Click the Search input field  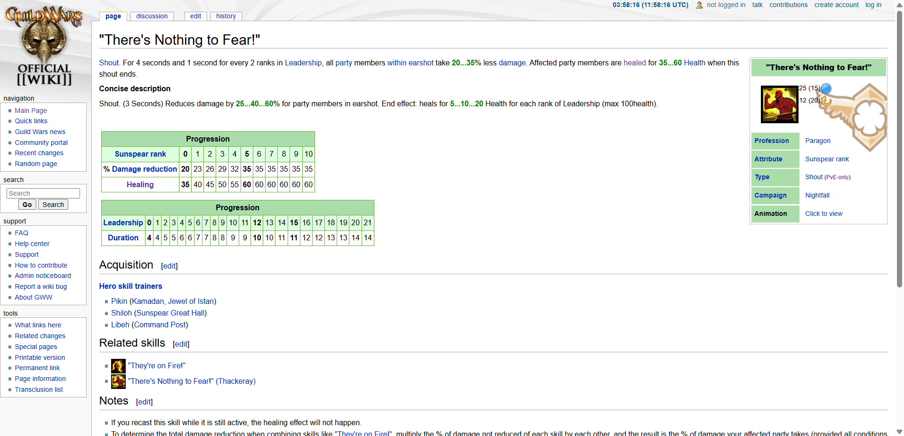(43, 193)
